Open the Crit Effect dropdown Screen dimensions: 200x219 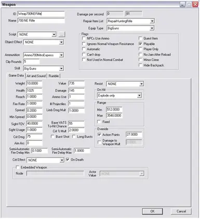[46, 160]
